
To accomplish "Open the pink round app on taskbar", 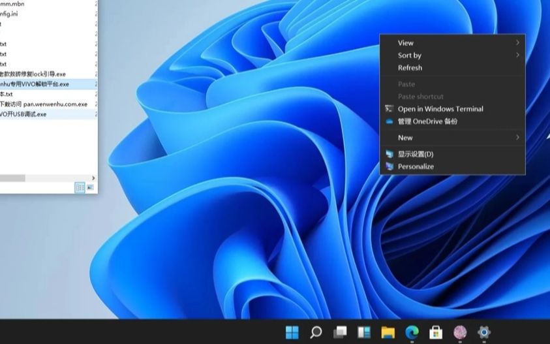I will [460, 332].
